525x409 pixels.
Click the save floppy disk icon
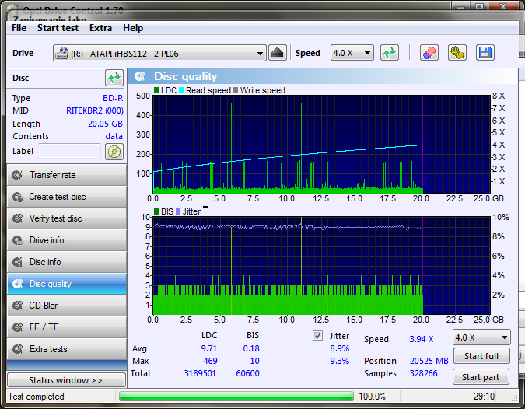pos(485,53)
